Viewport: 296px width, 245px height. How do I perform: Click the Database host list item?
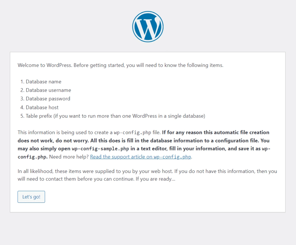pos(42,107)
